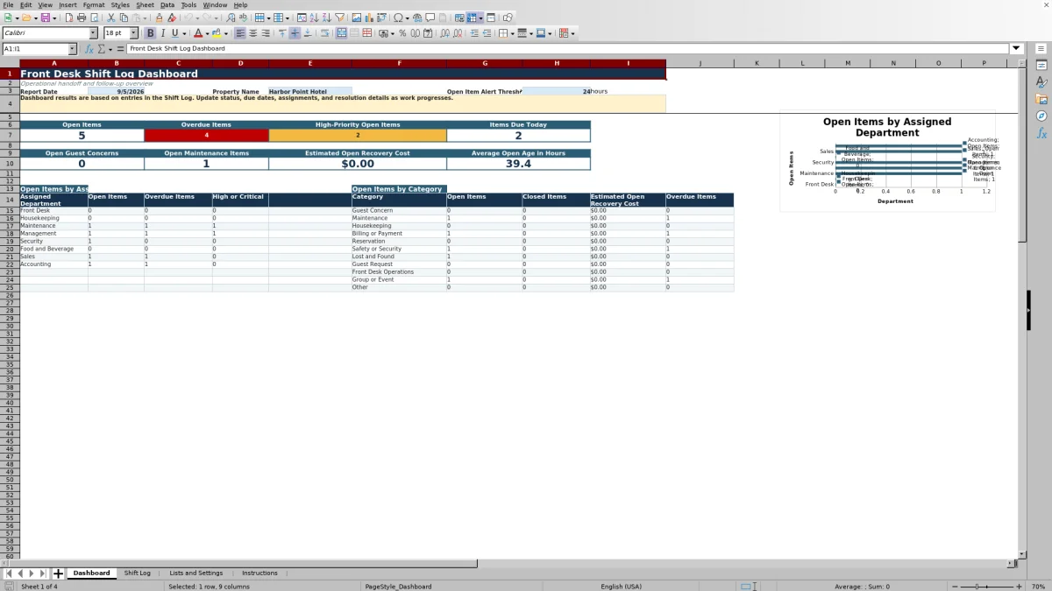1052x591 pixels.
Task: Apply the red Font Color swatch
Action: [198, 33]
